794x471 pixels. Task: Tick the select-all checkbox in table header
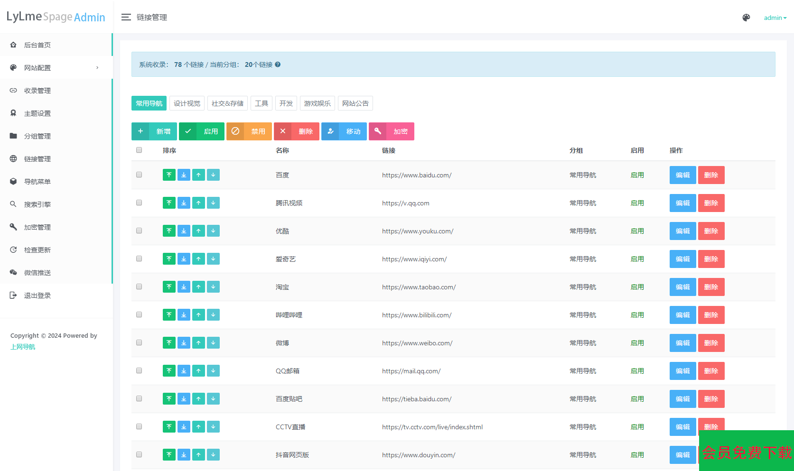pyautogui.click(x=139, y=150)
